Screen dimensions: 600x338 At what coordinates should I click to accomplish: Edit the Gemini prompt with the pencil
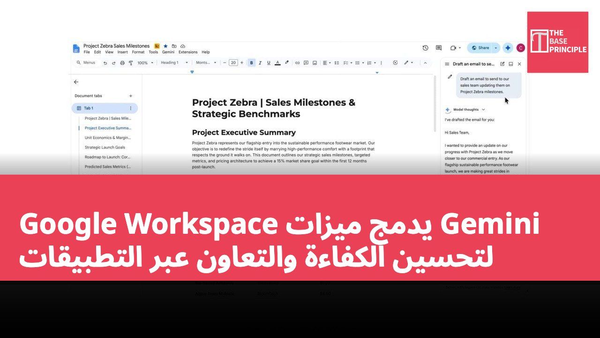point(450,77)
